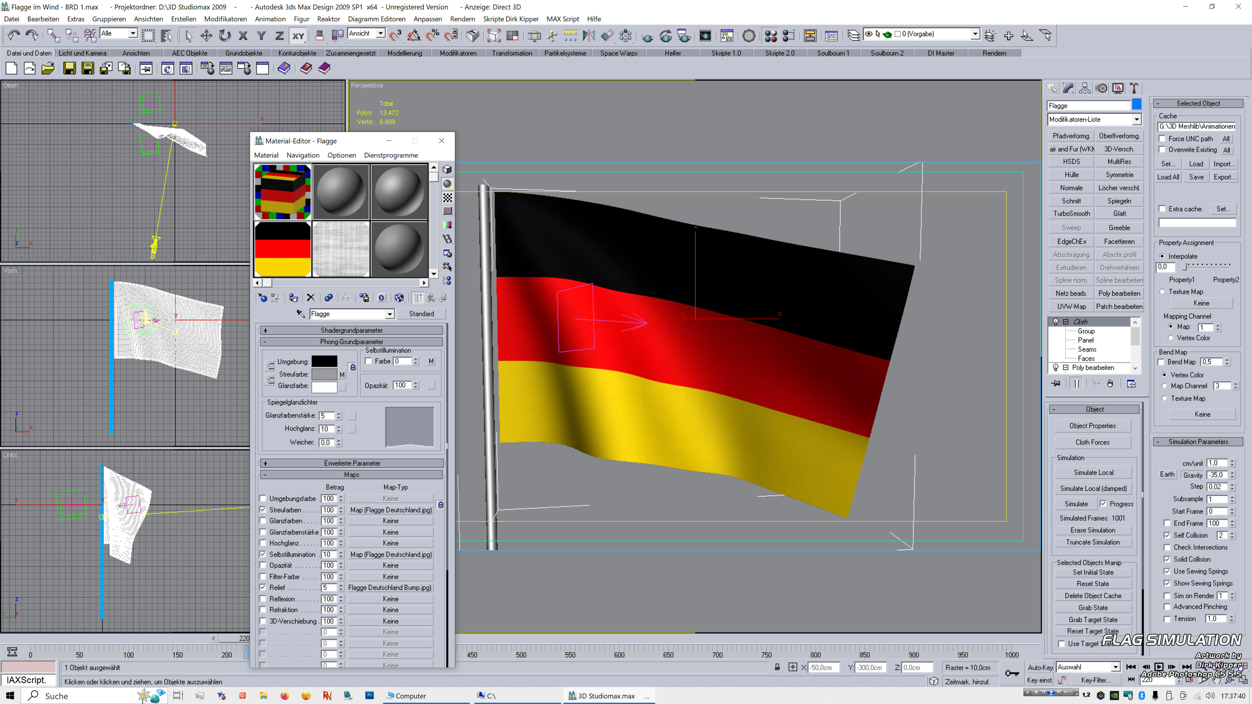Enable the Check Intersections checkbox
The width and height of the screenshot is (1252, 704).
pyautogui.click(x=1167, y=547)
